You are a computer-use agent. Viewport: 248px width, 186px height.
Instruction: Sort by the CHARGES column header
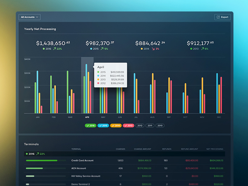click(x=120, y=149)
